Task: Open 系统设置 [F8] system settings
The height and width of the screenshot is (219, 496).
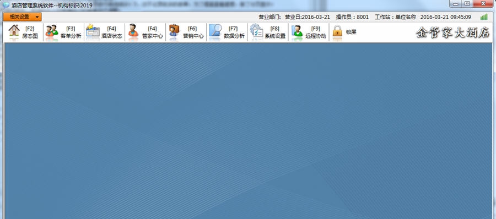Action: tap(268, 32)
